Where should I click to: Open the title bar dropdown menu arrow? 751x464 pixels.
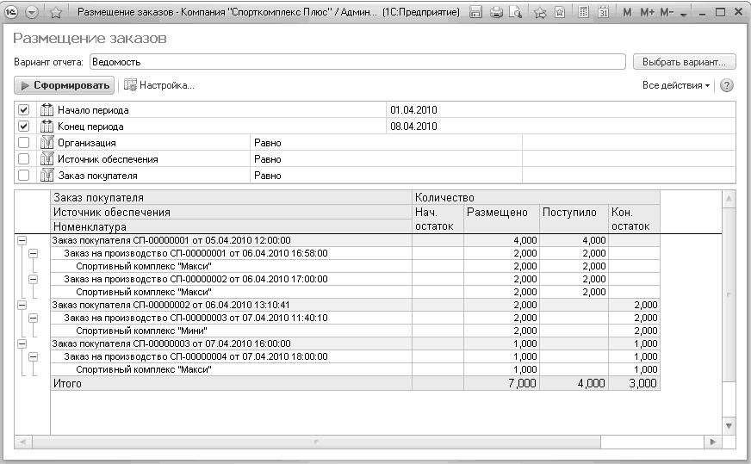point(32,12)
